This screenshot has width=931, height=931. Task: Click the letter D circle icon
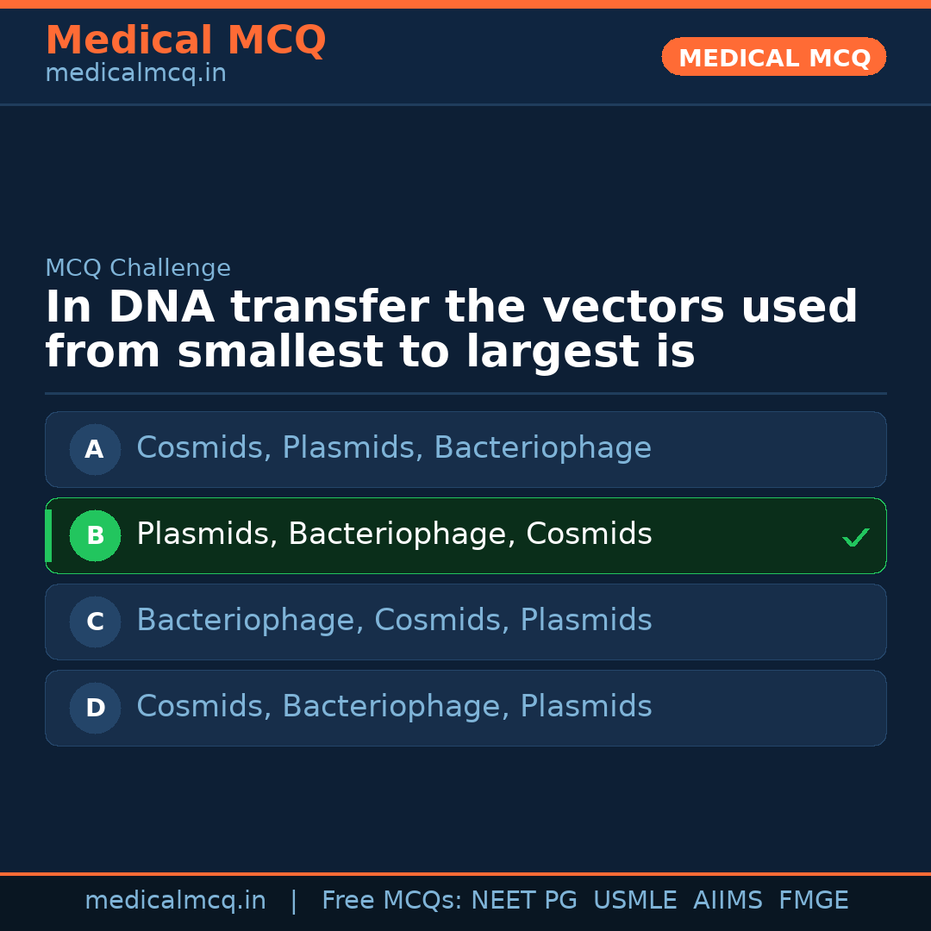[95, 708]
